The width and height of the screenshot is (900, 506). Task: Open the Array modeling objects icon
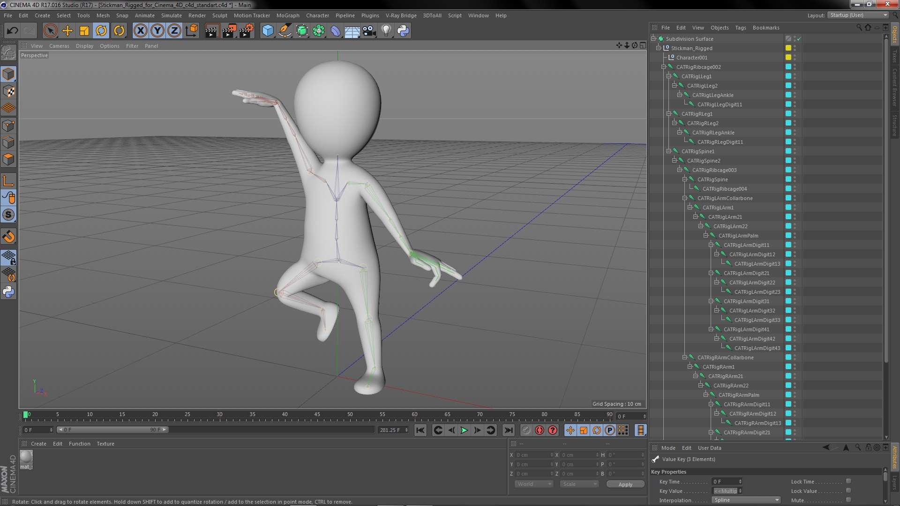pyautogui.click(x=319, y=31)
